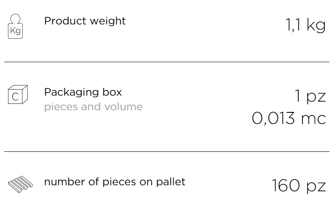Click the packaging box cube icon
Image resolution: width=335 pixels, height=214 pixels.
click(x=18, y=94)
